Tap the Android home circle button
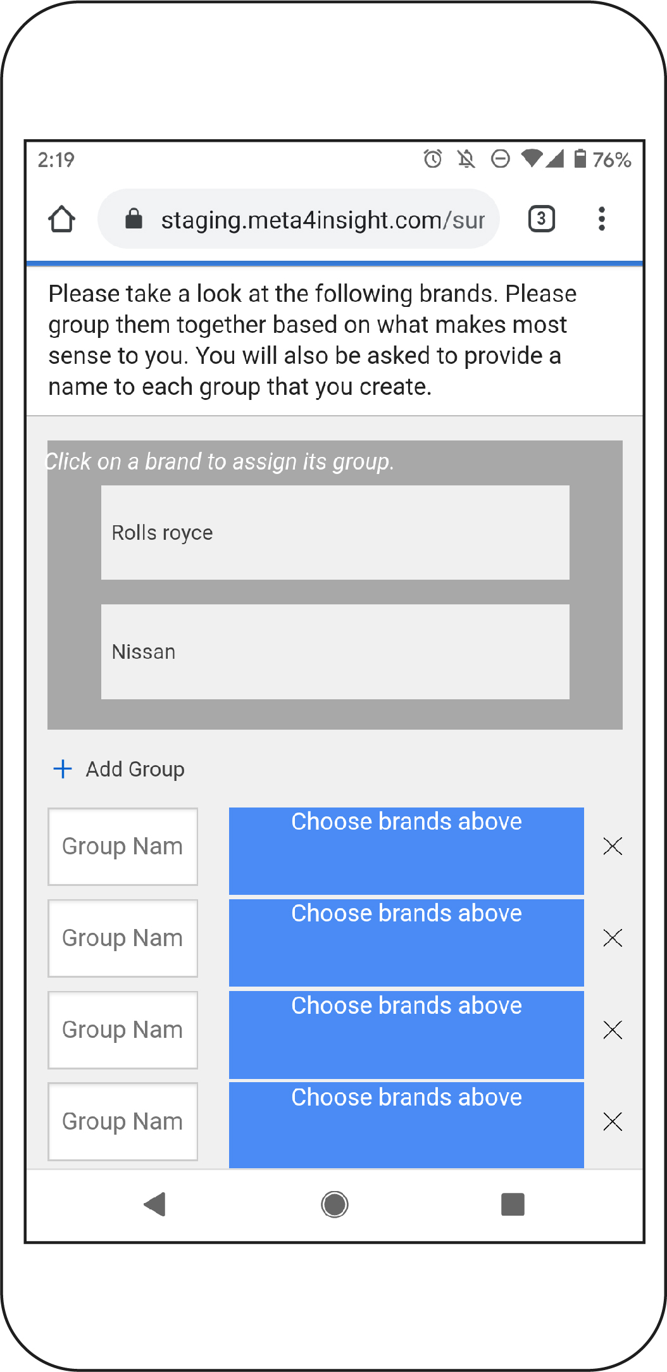Viewport: 667px width, 1372px height. point(335,1204)
